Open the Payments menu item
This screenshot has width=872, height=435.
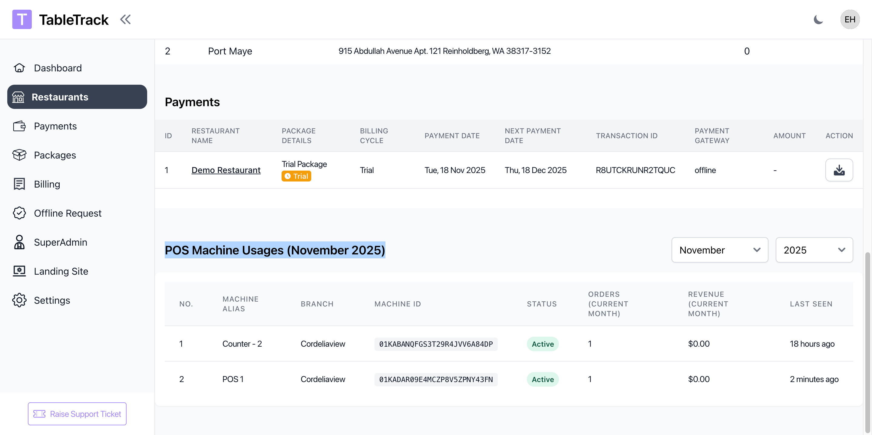click(x=55, y=126)
